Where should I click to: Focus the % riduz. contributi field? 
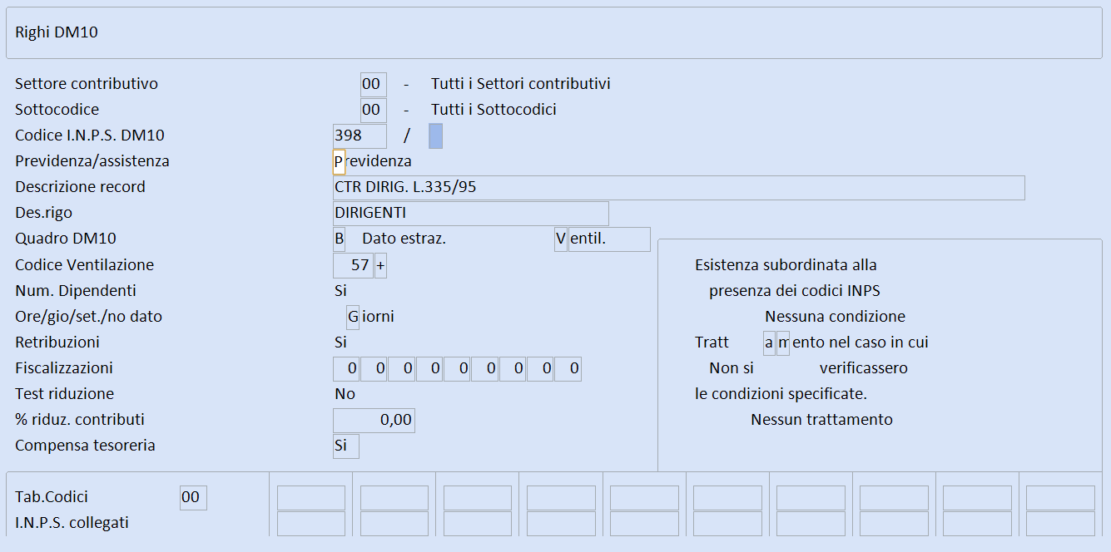(374, 420)
